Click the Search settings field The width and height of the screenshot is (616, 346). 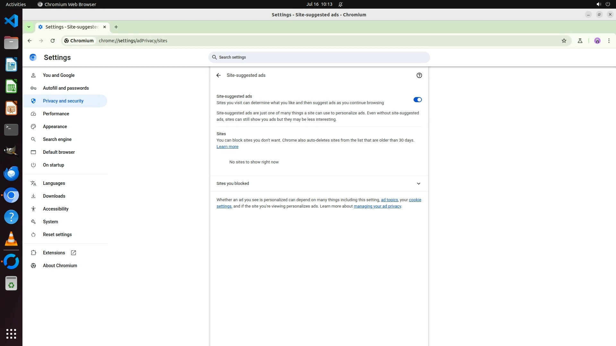click(x=319, y=57)
